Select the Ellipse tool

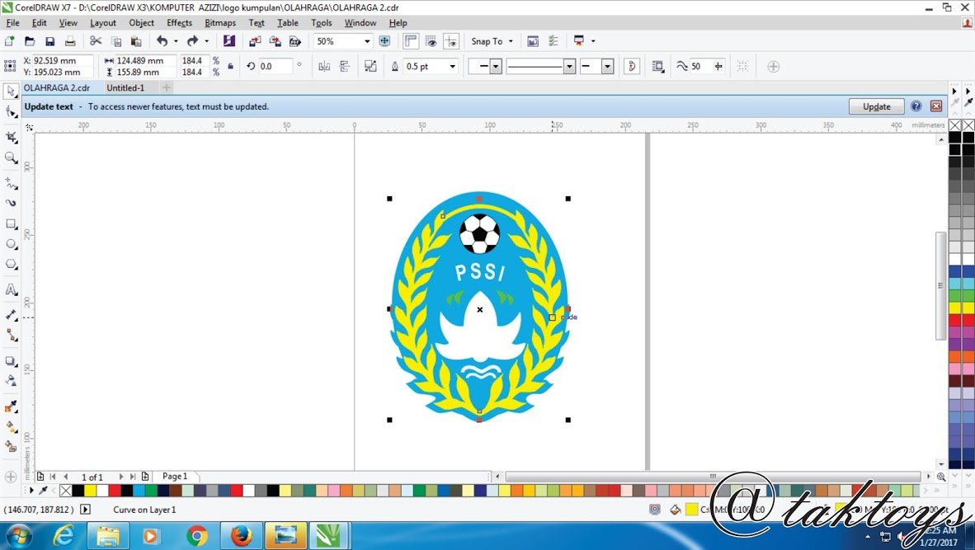[x=11, y=244]
